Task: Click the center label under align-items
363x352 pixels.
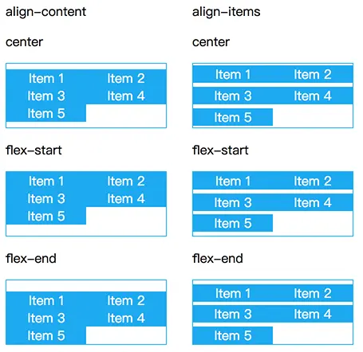Action: point(211,42)
